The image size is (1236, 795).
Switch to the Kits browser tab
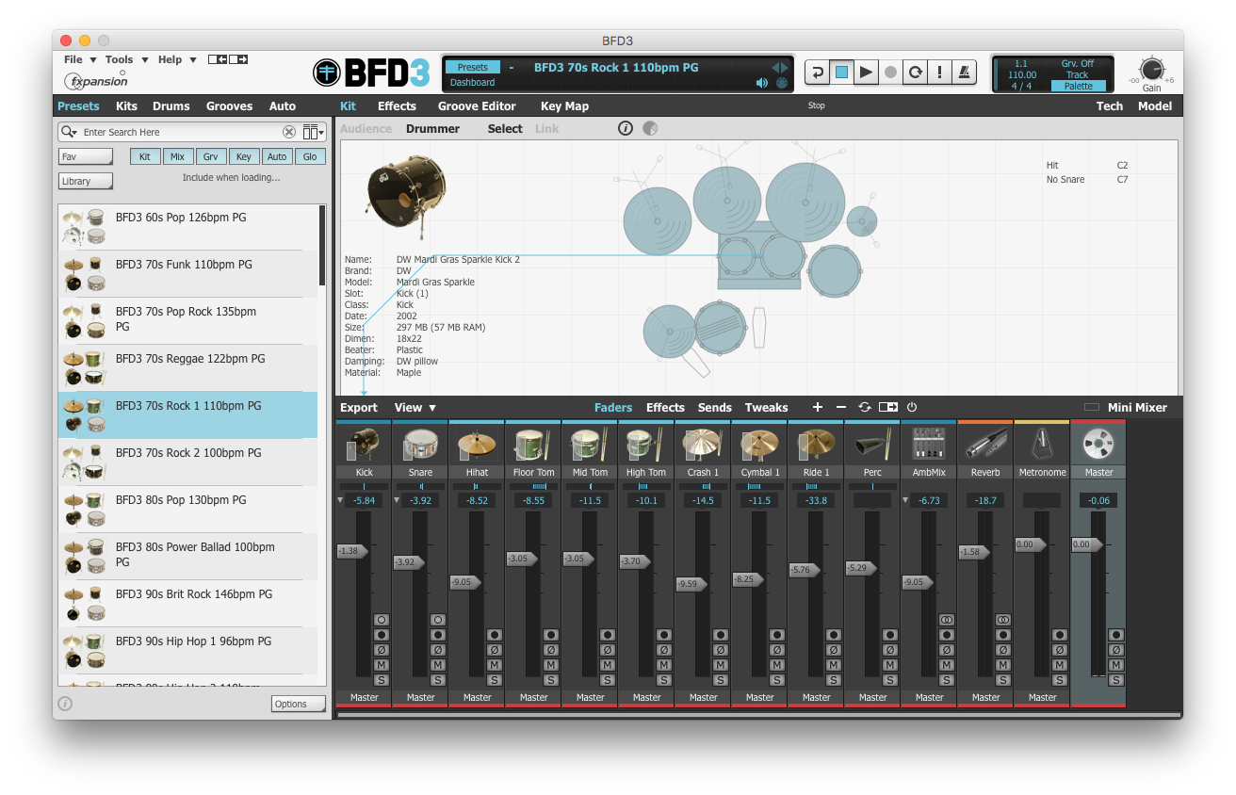pyautogui.click(x=126, y=106)
